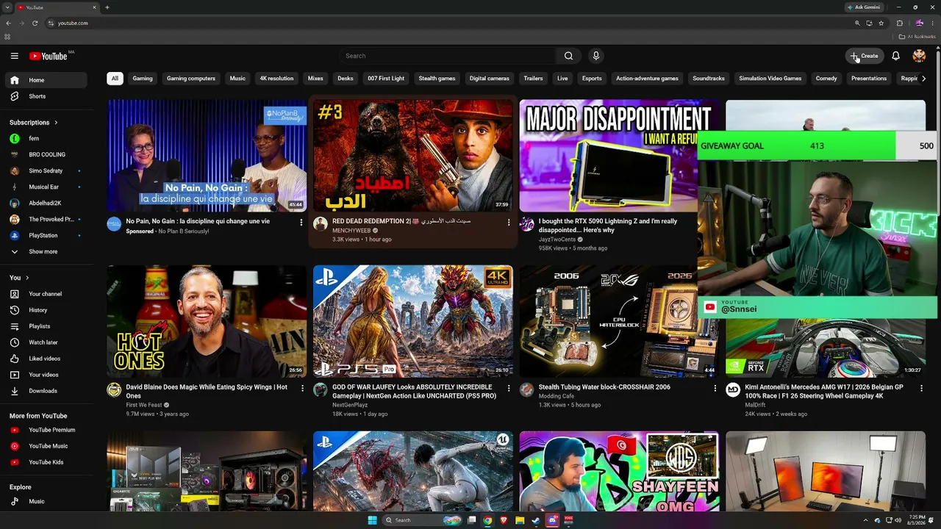Open Liked videos

click(45, 359)
